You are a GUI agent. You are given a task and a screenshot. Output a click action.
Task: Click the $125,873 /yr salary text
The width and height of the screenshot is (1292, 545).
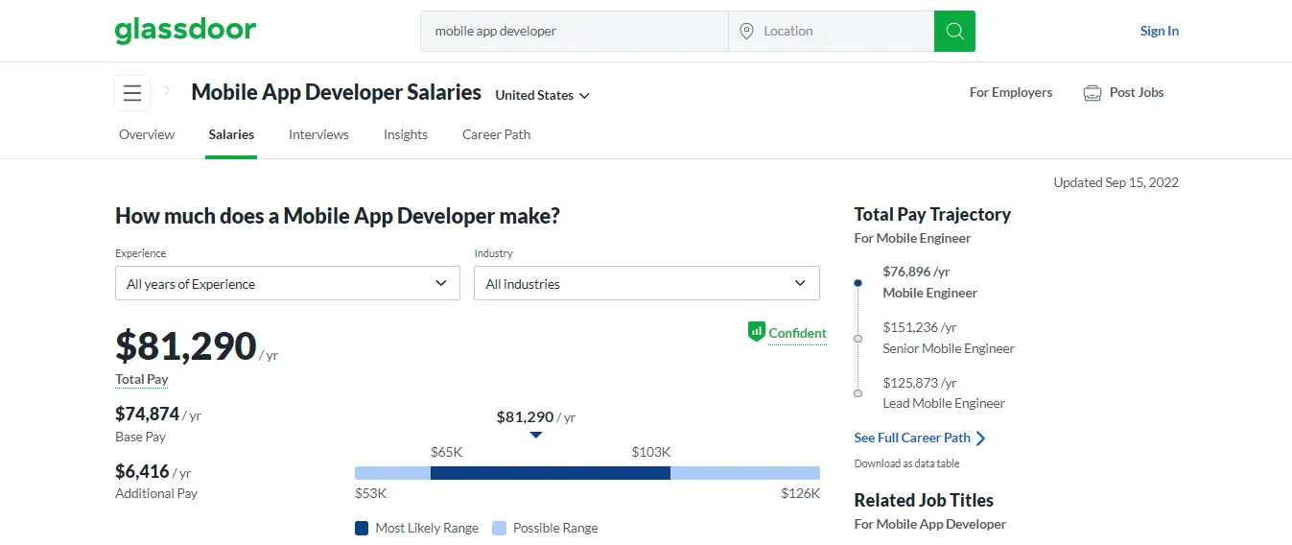[920, 383]
